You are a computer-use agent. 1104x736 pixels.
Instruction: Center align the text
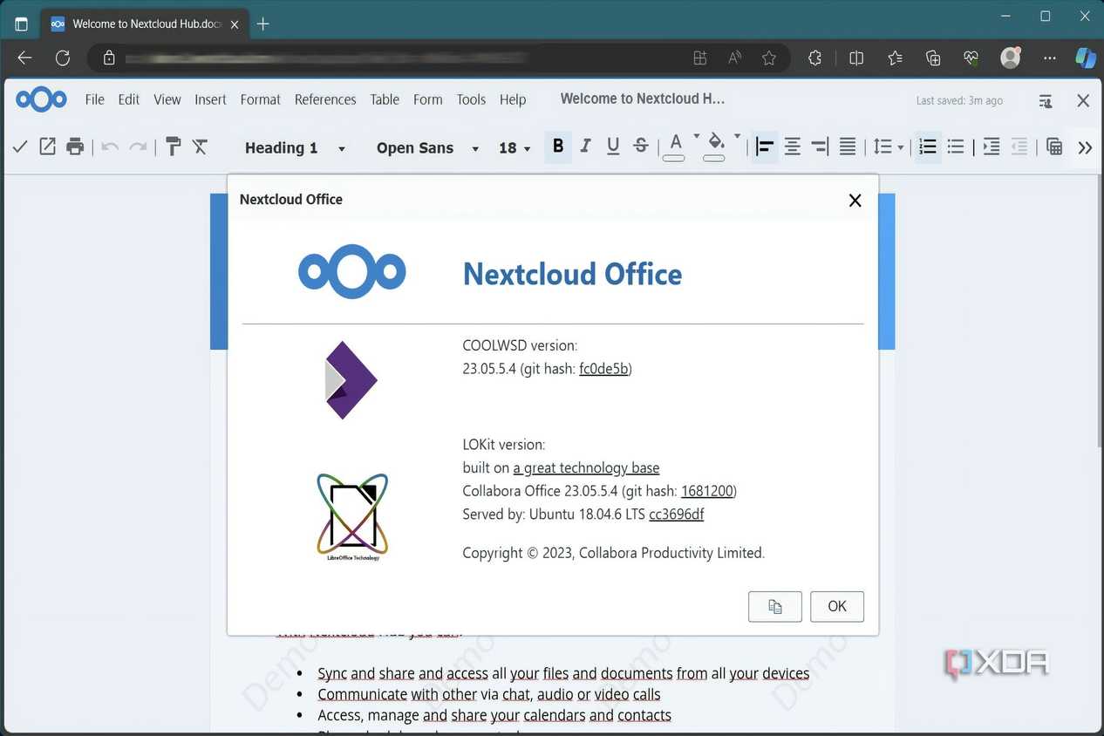[x=793, y=147]
